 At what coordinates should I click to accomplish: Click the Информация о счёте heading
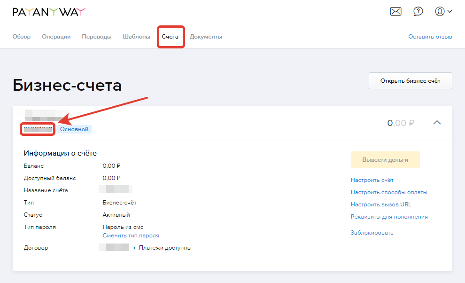(x=60, y=153)
